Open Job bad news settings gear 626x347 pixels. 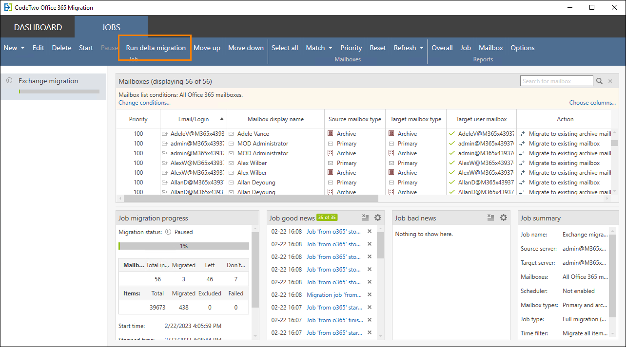(503, 218)
